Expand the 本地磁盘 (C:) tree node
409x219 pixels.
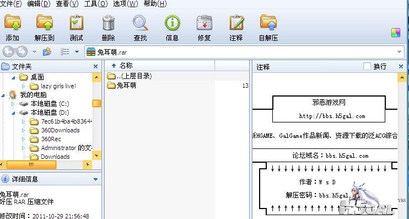point(13,104)
